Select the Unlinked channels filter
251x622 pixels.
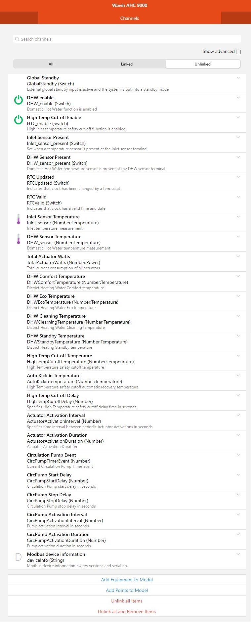click(x=202, y=64)
